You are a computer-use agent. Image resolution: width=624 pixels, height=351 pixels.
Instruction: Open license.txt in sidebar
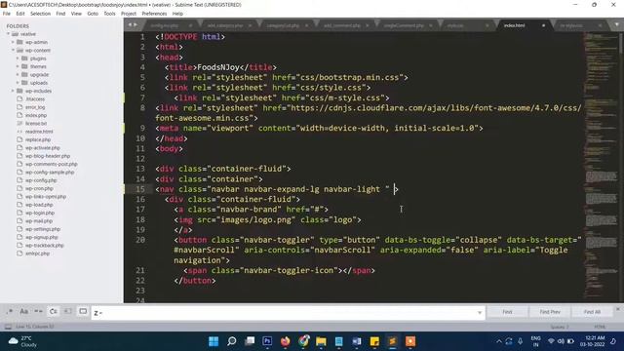tap(36, 124)
